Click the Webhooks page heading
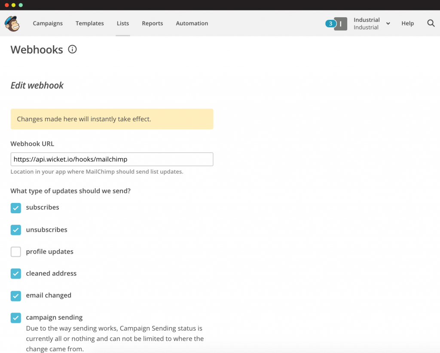This screenshot has height=353, width=440. 37,50
